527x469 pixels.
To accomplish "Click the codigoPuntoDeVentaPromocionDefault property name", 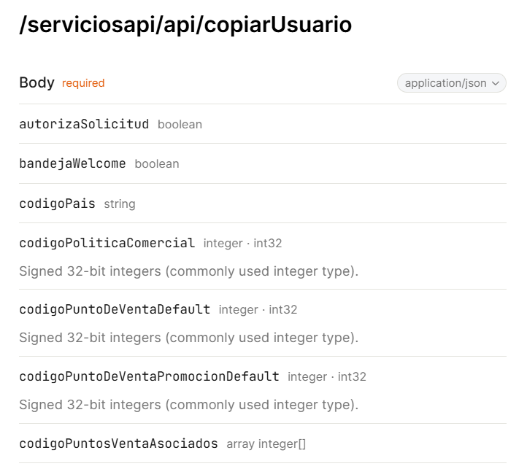I will tap(149, 376).
